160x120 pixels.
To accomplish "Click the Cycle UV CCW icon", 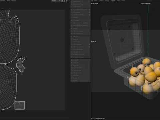I will click(x=72, y=68).
